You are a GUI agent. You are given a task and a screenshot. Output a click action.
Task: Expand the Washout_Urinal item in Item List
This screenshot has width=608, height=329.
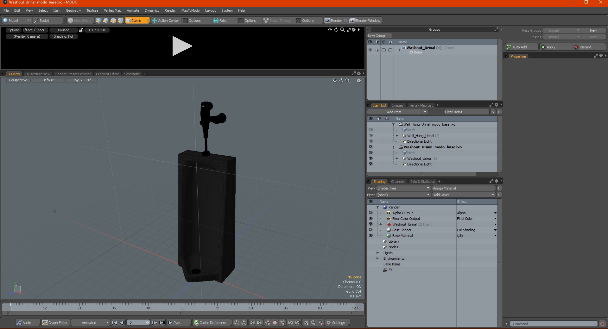397,158
